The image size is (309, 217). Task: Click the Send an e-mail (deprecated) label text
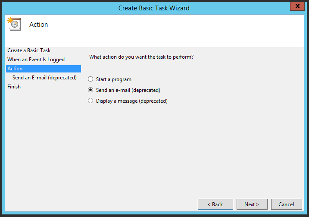128,90
